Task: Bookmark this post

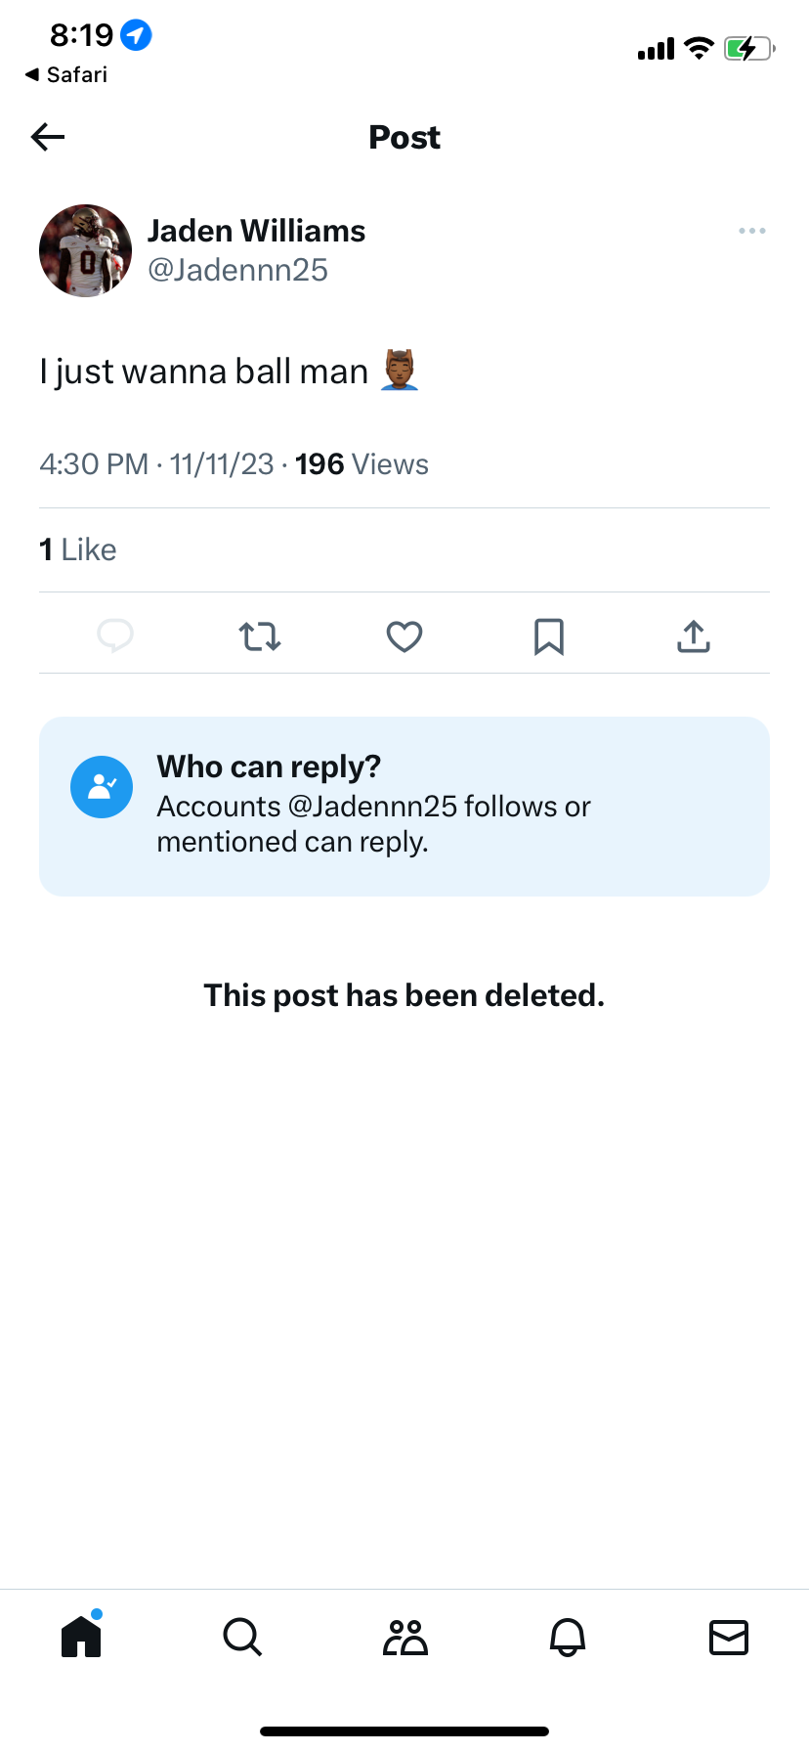Action: (x=549, y=636)
